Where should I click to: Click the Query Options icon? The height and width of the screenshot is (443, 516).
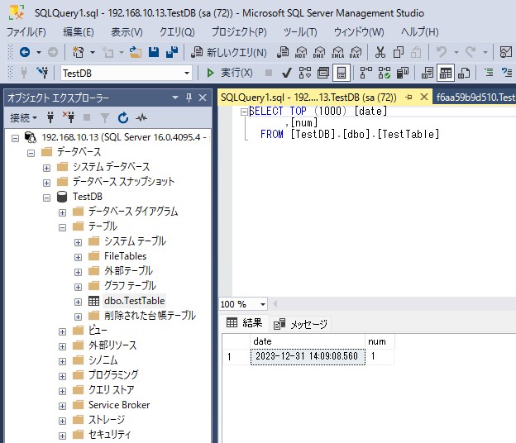[323, 73]
